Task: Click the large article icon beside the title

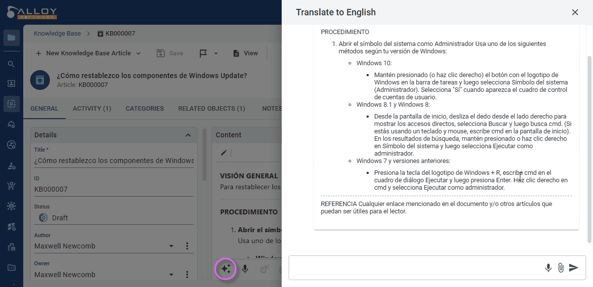Action: pyautogui.click(x=41, y=80)
